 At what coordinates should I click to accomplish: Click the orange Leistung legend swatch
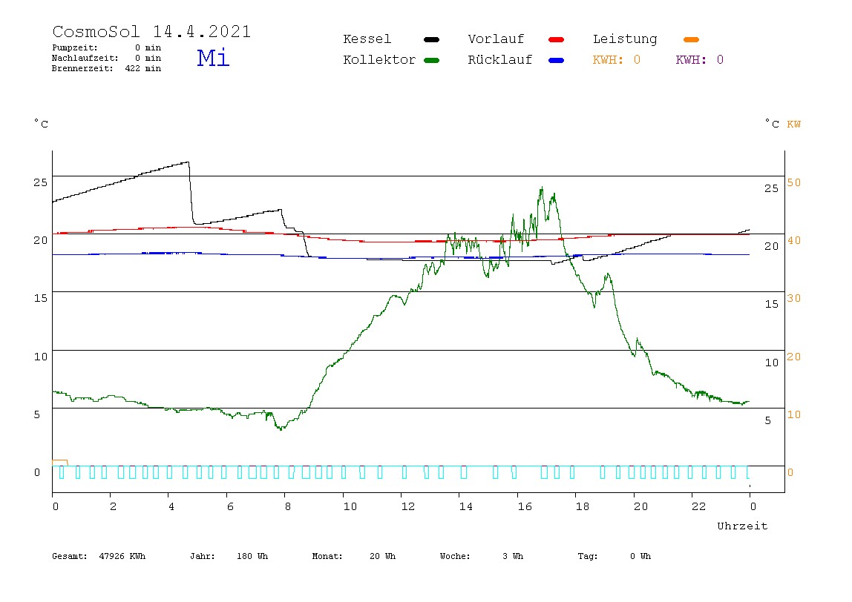pyautogui.click(x=691, y=39)
